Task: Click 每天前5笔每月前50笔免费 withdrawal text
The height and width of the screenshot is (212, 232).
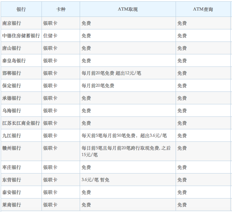Action: tap(124, 135)
